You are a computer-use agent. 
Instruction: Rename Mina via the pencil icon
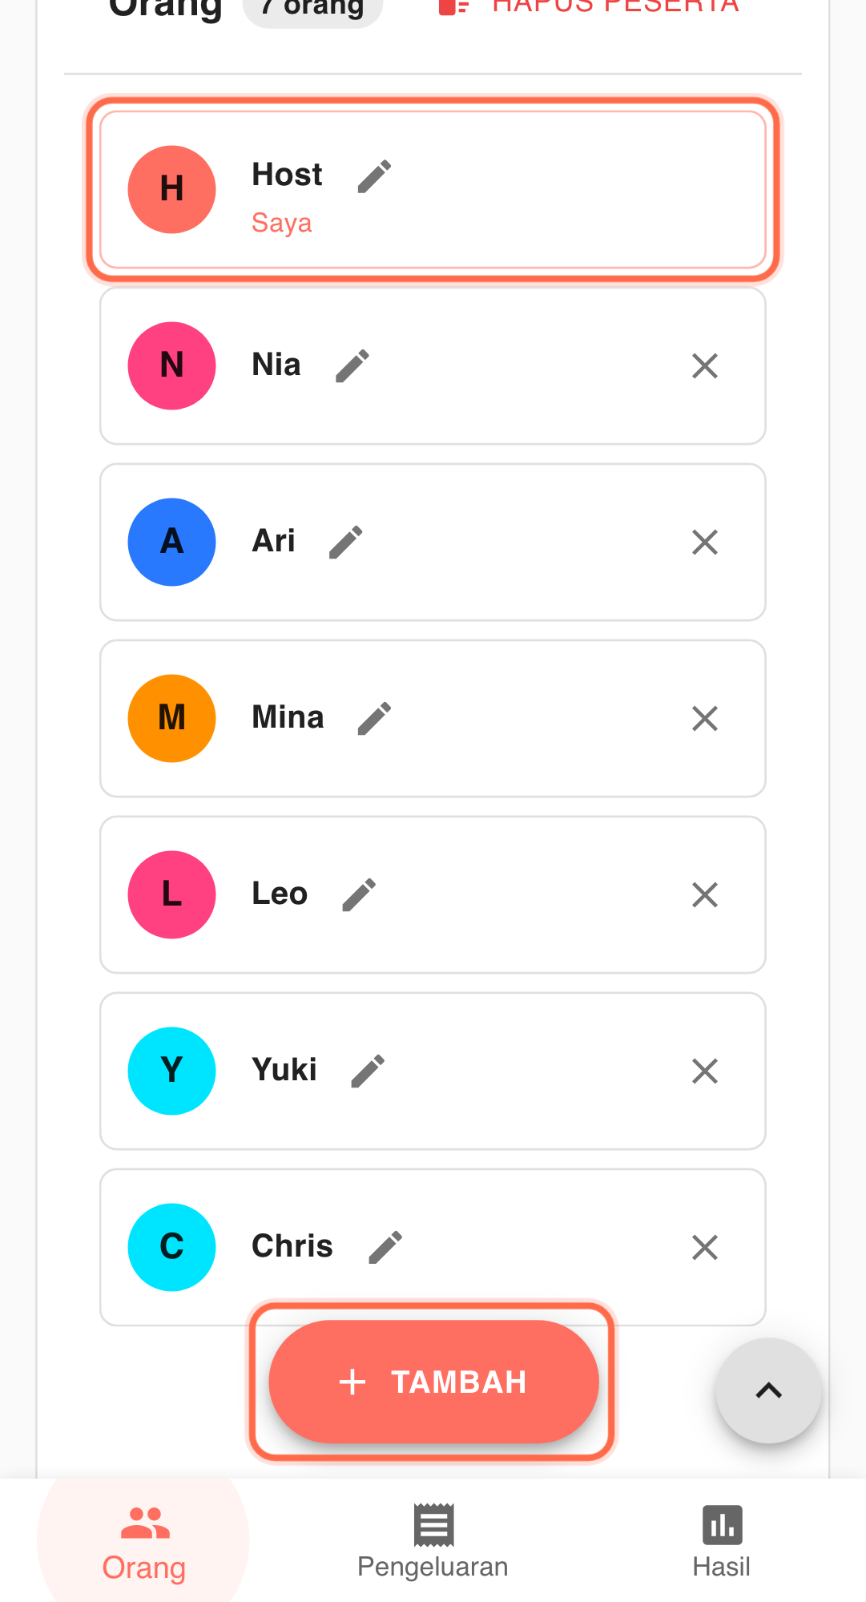point(374,719)
